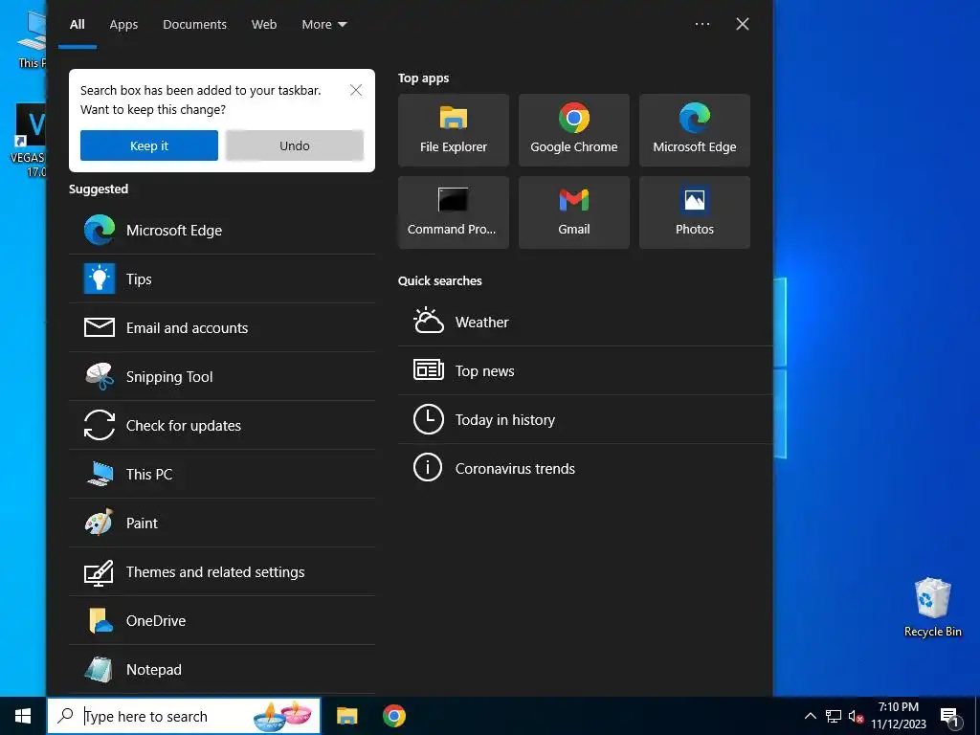This screenshot has height=735, width=980.
Task: Open the notification center icon
Action: (x=949, y=717)
